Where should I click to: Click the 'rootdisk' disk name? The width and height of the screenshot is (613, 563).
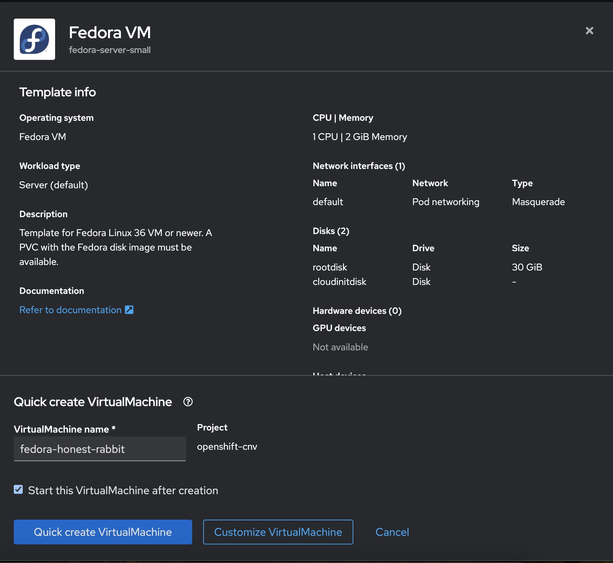(x=330, y=267)
